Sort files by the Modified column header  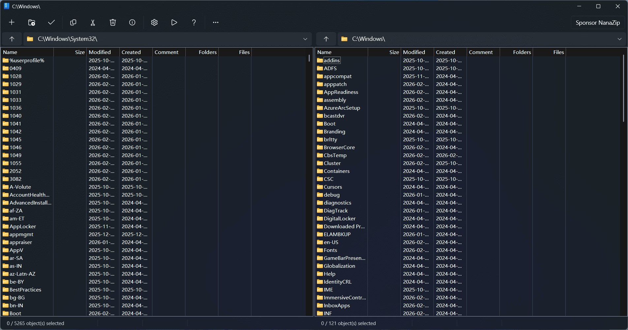(100, 52)
